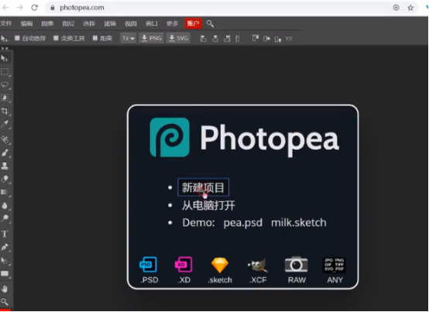Viewport: 429px width, 312px height.
Task: Toggle the 自动选择 checkbox
Action: click(x=17, y=38)
